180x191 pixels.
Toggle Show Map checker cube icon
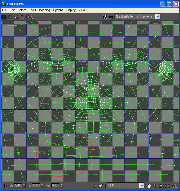point(105,17)
